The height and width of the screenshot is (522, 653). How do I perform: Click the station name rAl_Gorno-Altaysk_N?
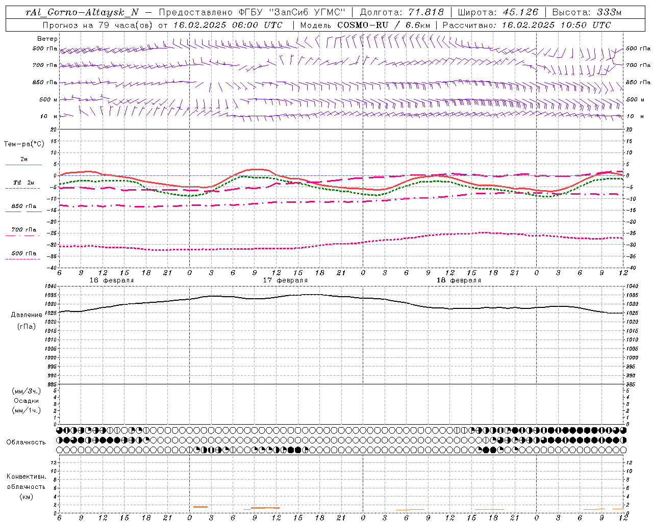(x=82, y=12)
